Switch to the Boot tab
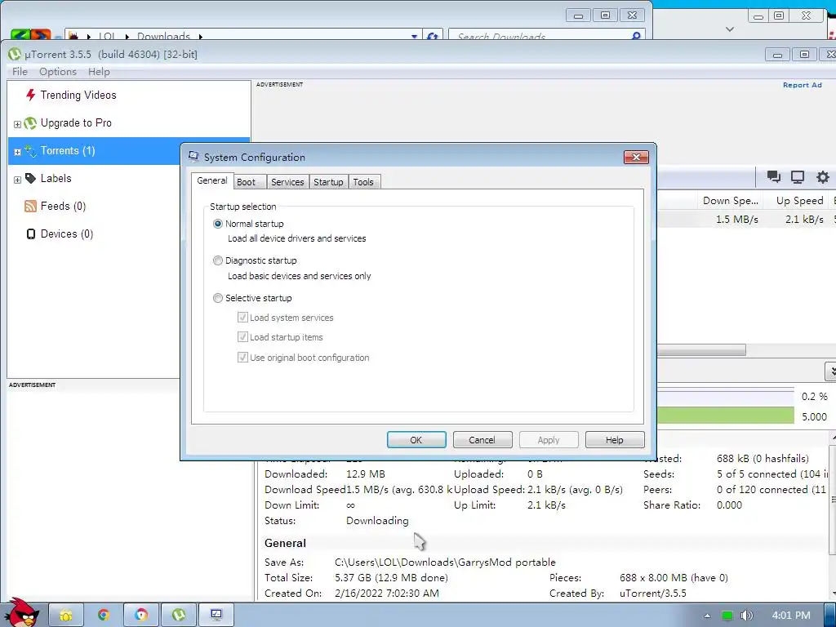Viewport: 836px width, 627px height. tap(250, 182)
